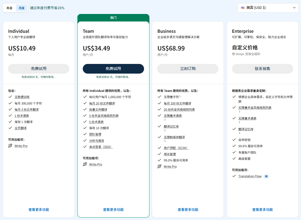Click checkmark icon beside 每月 100 份文件翻译

click(159, 103)
